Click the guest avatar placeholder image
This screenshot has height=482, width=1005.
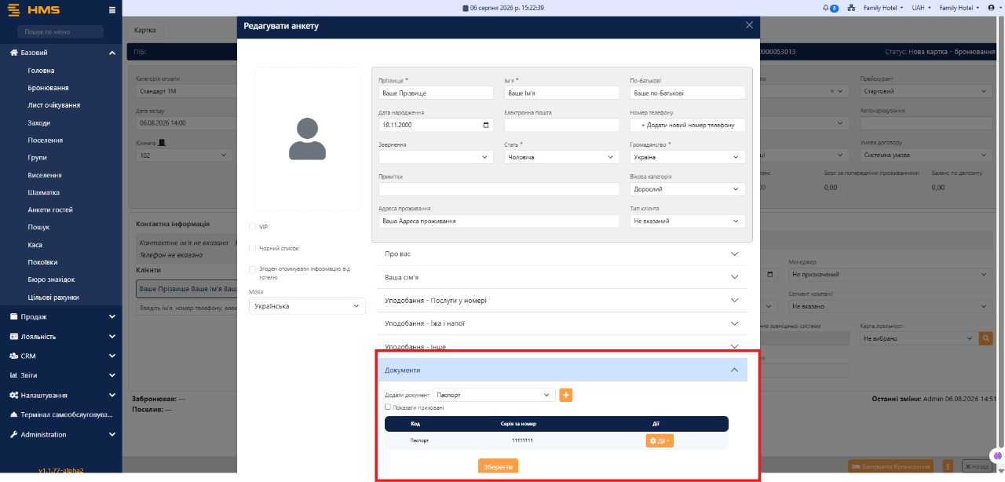pyautogui.click(x=307, y=139)
